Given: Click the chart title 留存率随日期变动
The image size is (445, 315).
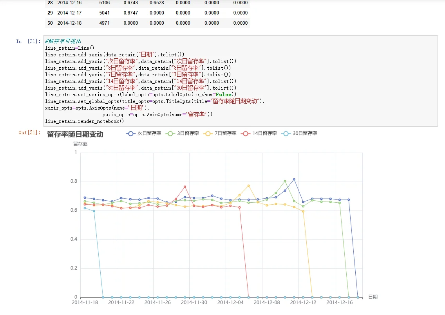Looking at the screenshot, I should click(x=75, y=134).
